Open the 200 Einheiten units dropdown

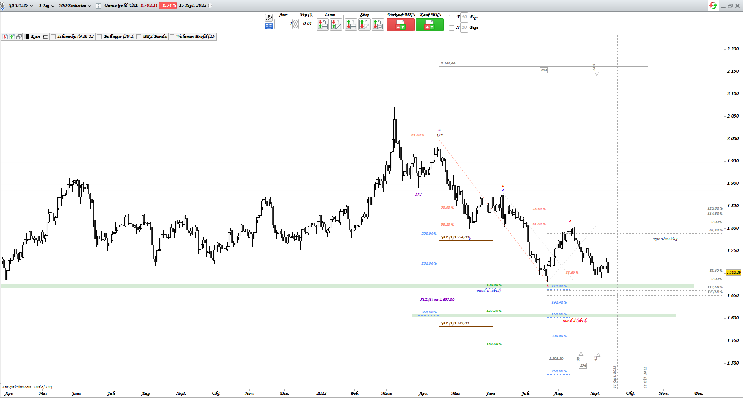coord(75,6)
